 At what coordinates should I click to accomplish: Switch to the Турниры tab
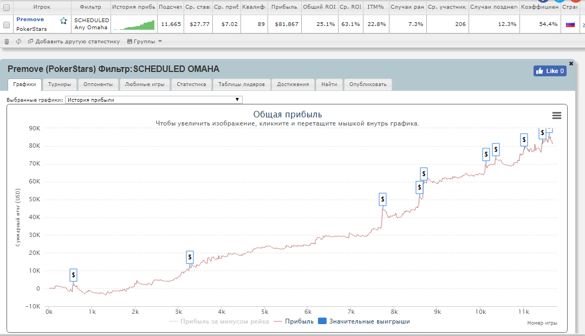[x=60, y=84]
